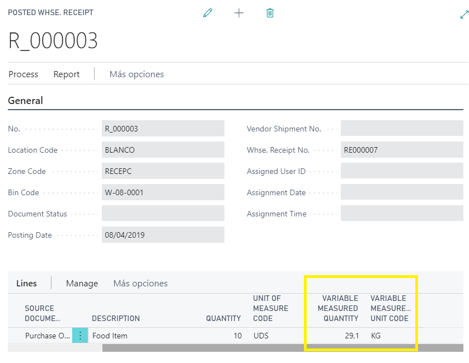This screenshot has height=363, width=469.
Task: Open the Manage menu in Lines
Action: [82, 284]
